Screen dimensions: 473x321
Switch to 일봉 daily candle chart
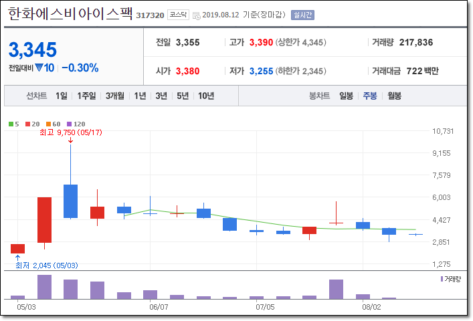(x=346, y=96)
